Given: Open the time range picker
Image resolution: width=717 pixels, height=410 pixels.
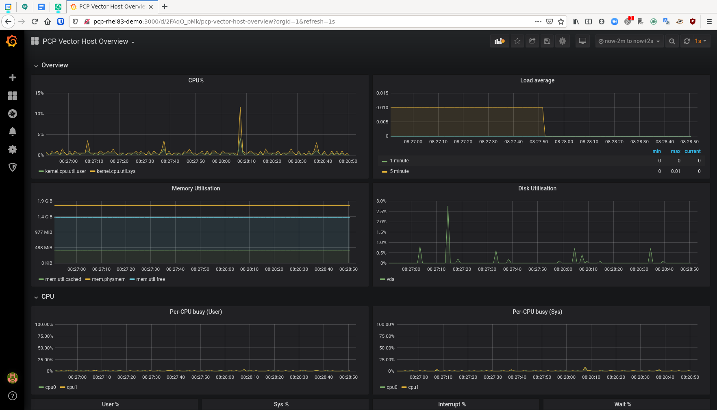Looking at the screenshot, I should [629, 41].
